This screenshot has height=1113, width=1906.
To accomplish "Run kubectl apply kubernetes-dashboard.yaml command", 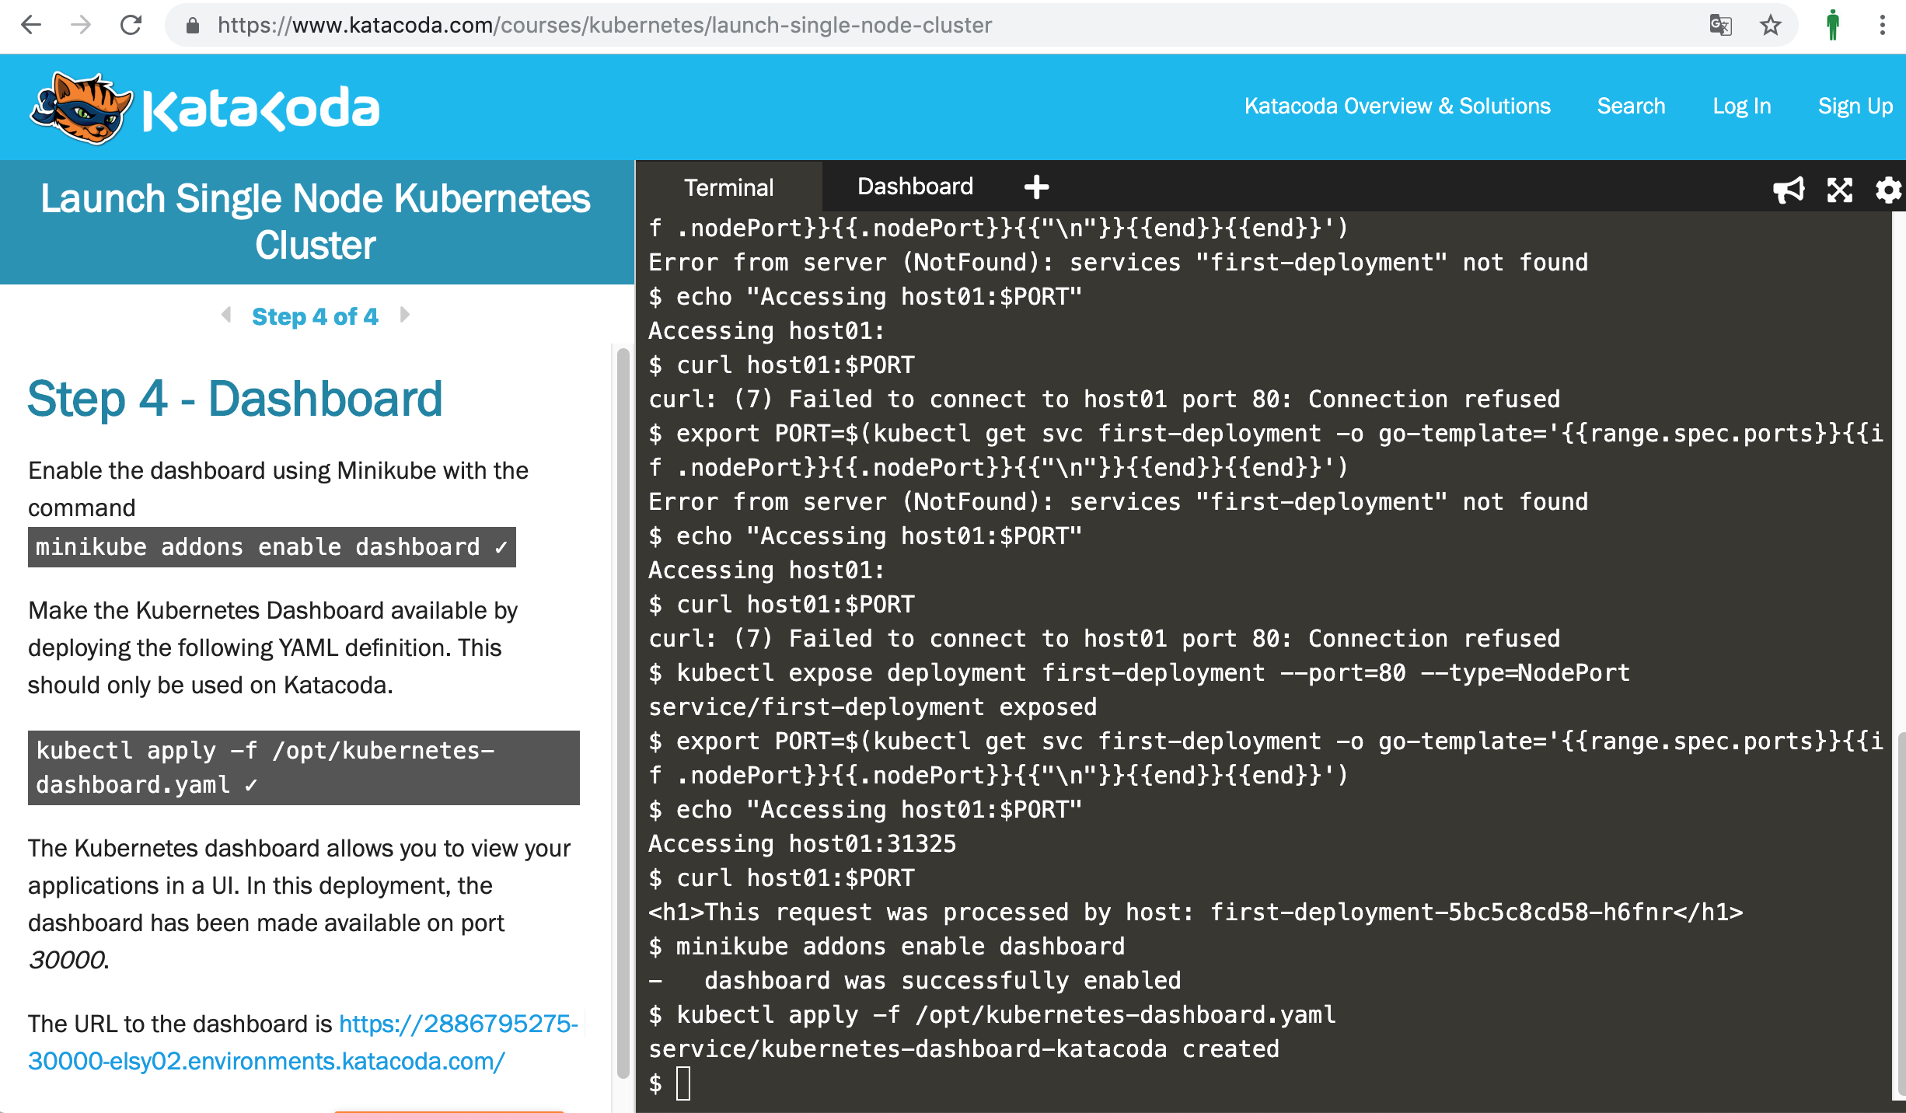I will (x=303, y=767).
